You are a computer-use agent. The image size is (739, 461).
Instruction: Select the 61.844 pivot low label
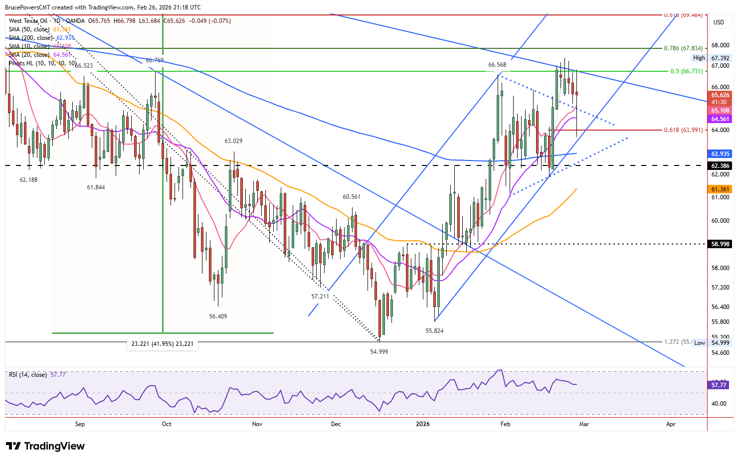(x=96, y=187)
